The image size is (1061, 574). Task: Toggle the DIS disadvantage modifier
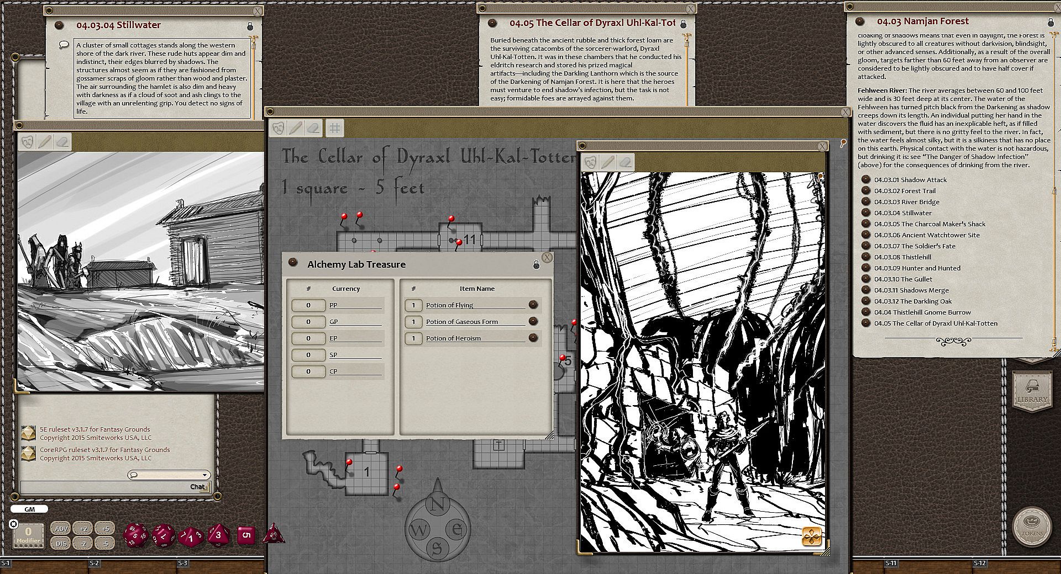[61, 543]
